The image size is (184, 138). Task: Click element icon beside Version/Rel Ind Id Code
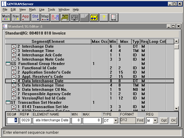(14, 98)
